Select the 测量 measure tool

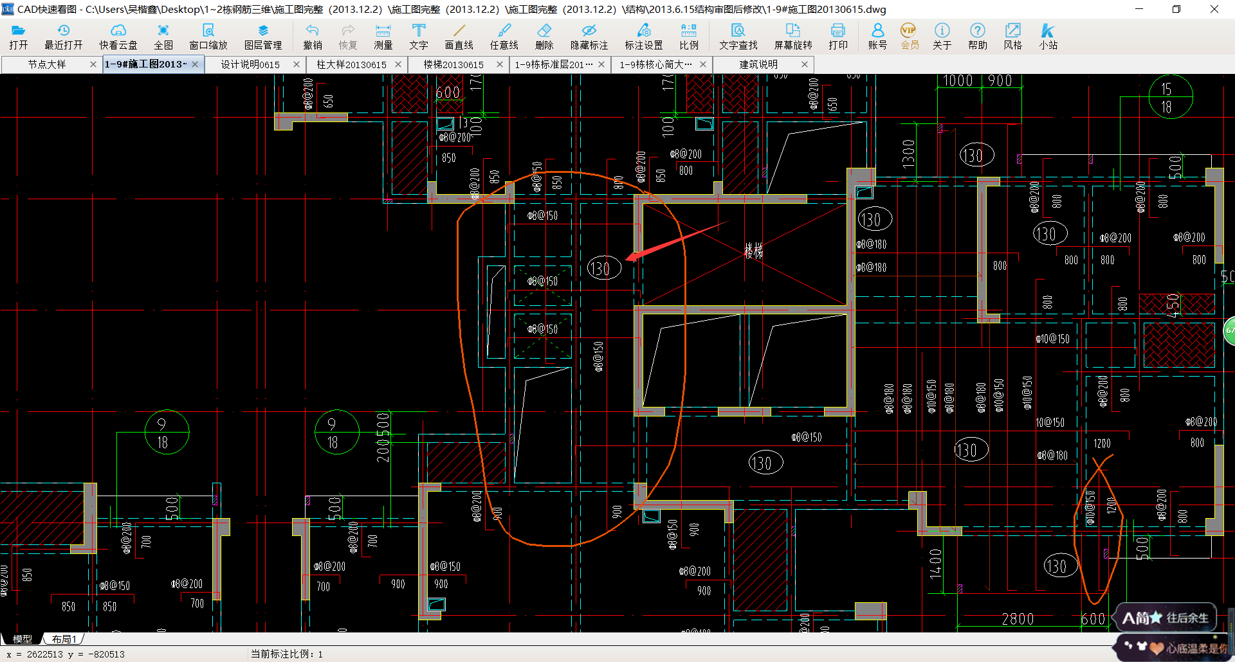coord(383,37)
